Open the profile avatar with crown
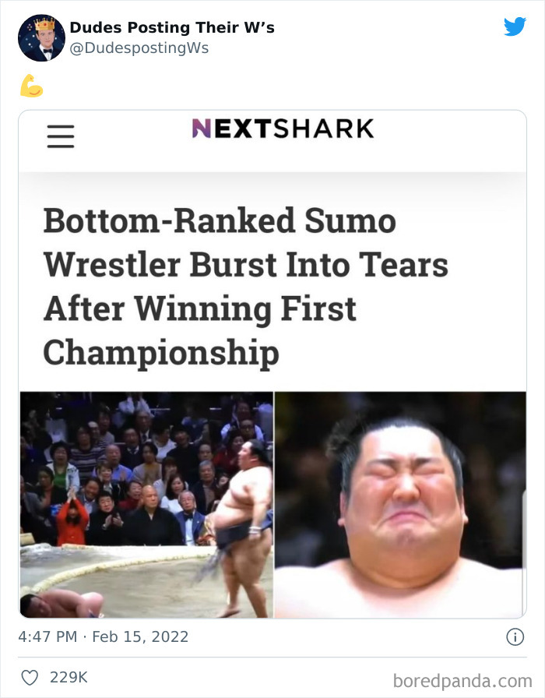The height and width of the screenshot is (698, 545). tap(41, 38)
